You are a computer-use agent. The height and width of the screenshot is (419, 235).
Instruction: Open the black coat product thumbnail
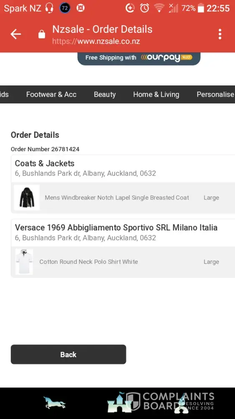(x=27, y=197)
